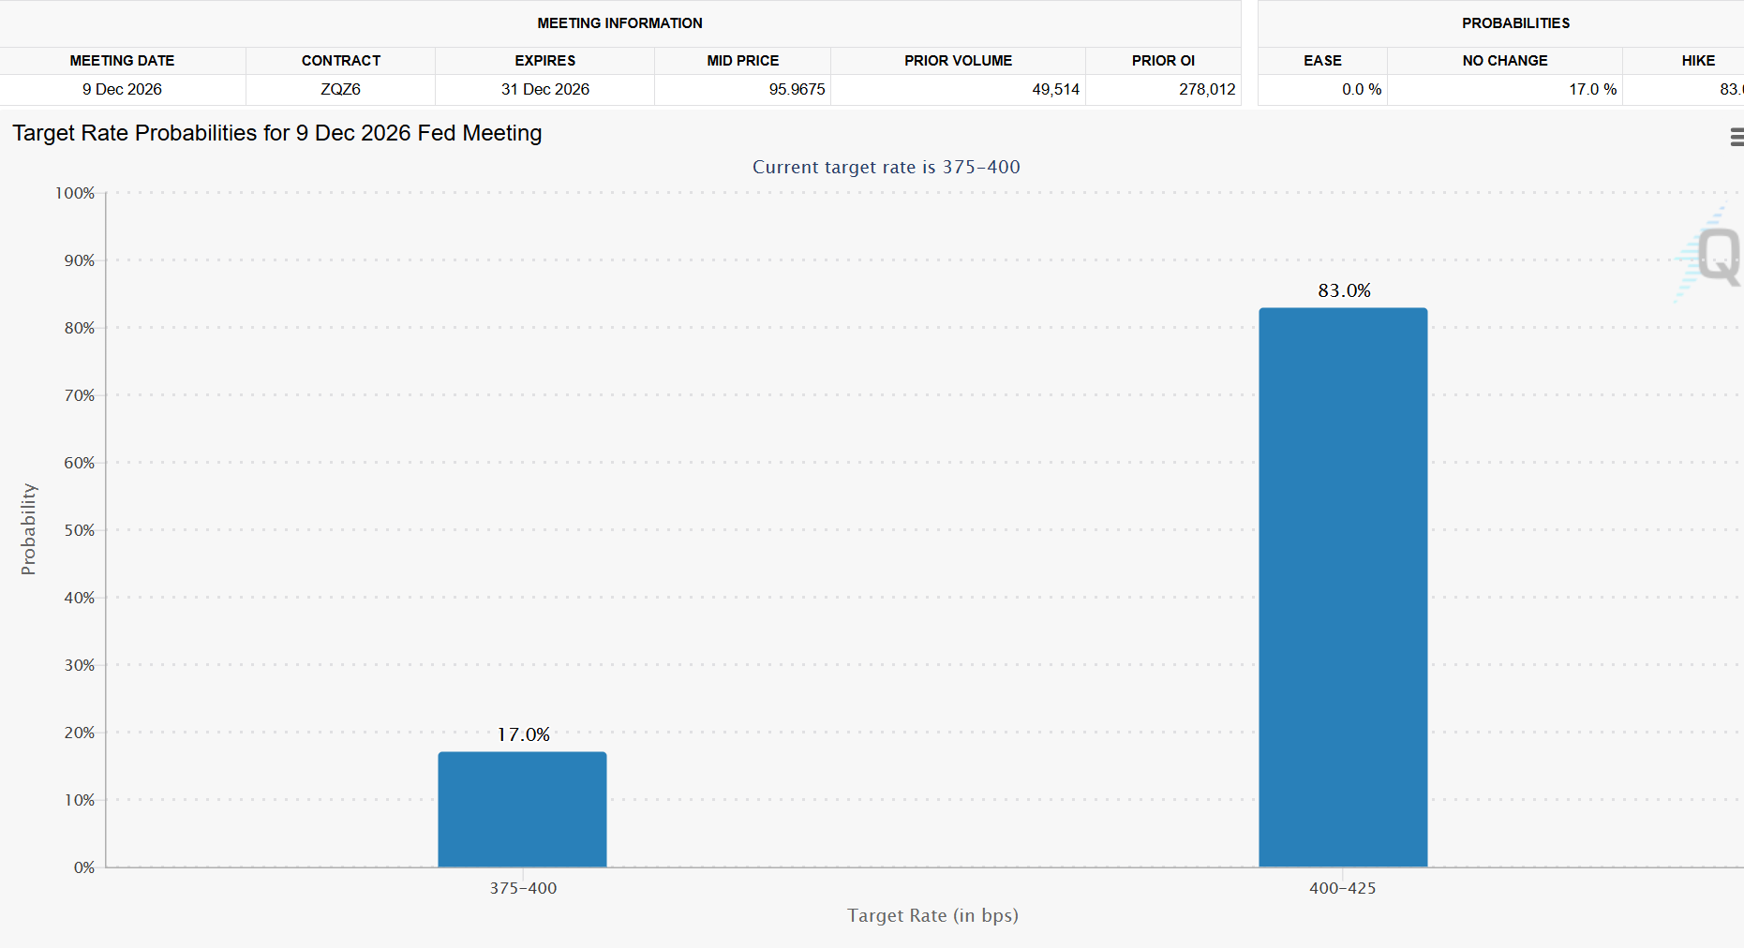Screen dimensions: 1744x948
Task: Click the MEETING INFORMATION section heading
Action: [x=619, y=23]
